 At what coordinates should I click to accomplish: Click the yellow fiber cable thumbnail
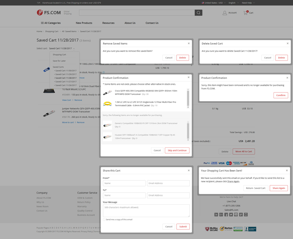point(107,104)
